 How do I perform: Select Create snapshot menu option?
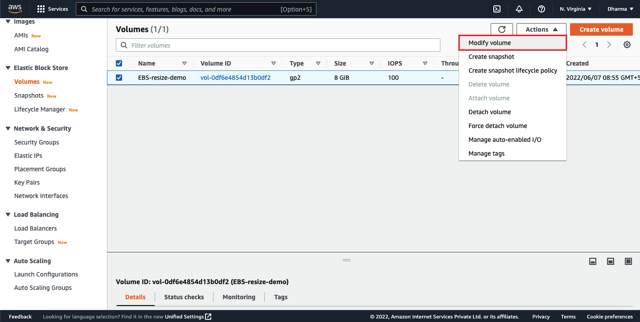[x=491, y=57]
